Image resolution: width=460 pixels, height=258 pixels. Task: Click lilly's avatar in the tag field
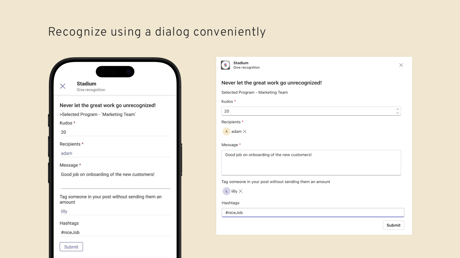(226, 191)
